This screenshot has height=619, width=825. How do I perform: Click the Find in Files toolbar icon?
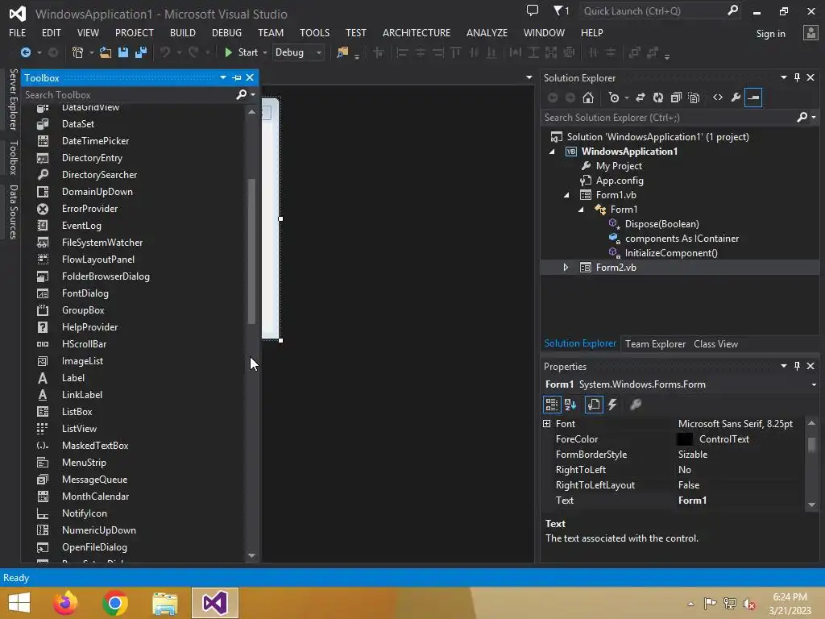(342, 52)
